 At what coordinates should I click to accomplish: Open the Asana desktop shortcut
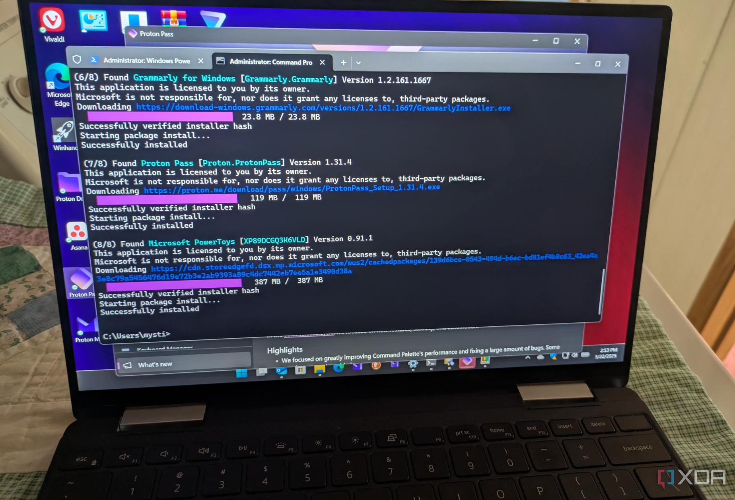pos(77,236)
